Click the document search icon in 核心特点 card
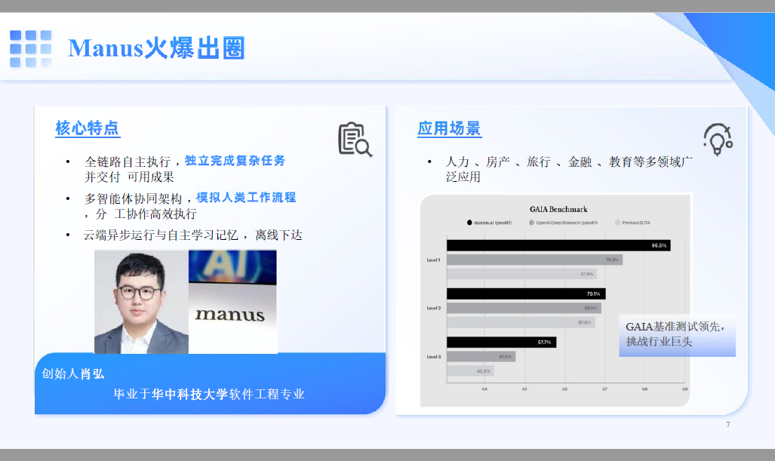This screenshot has width=775, height=461. 355,140
